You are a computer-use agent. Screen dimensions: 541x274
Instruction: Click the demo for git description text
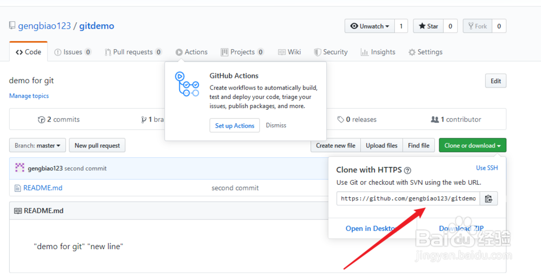point(31,81)
